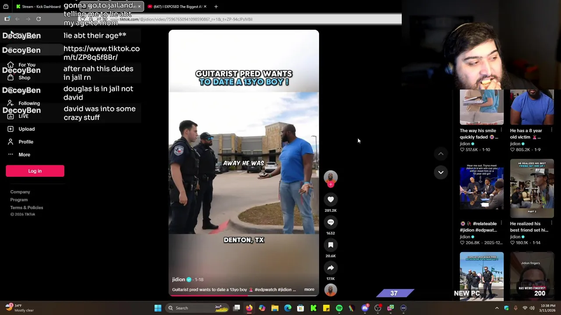
Task: Open Microsoft Store from the taskbar
Action: (301, 308)
